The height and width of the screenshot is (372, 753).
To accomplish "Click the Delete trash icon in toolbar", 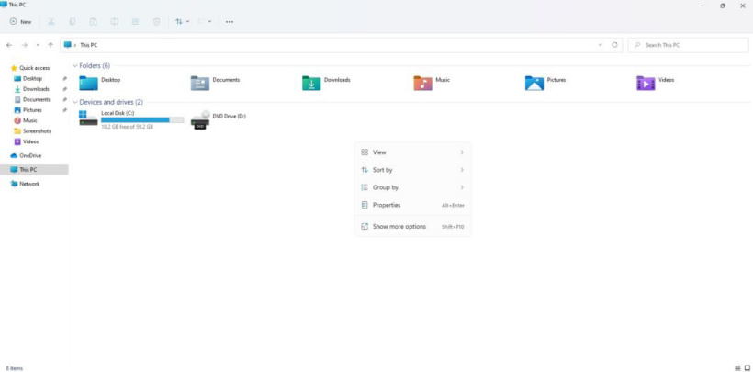I will pos(156,22).
